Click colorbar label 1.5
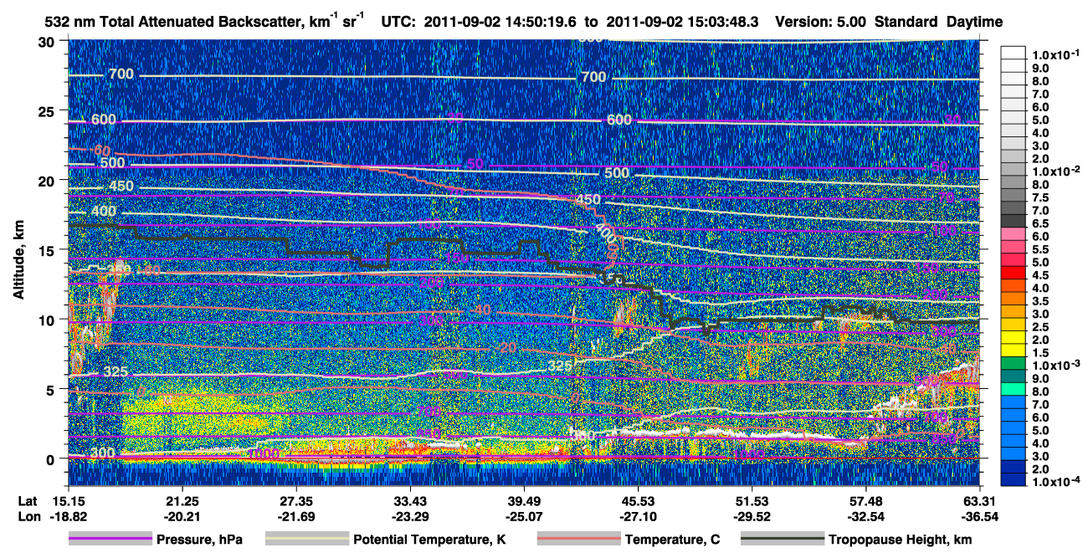1088x558 pixels. coord(1039,351)
